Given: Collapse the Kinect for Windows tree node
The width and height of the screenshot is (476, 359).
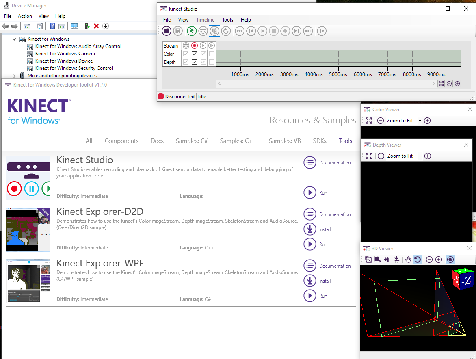Looking at the screenshot, I should (x=15, y=39).
